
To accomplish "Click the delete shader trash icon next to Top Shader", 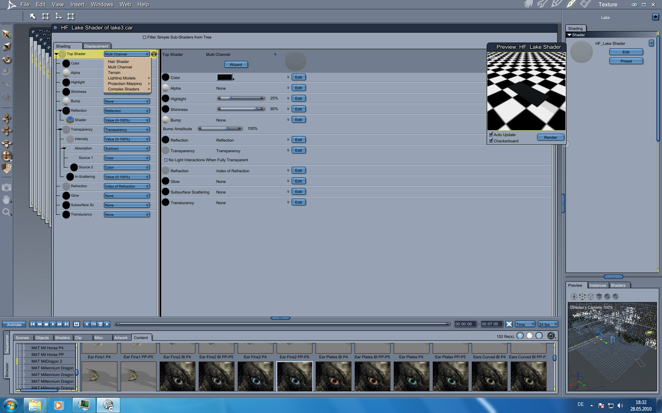I will click(x=154, y=54).
